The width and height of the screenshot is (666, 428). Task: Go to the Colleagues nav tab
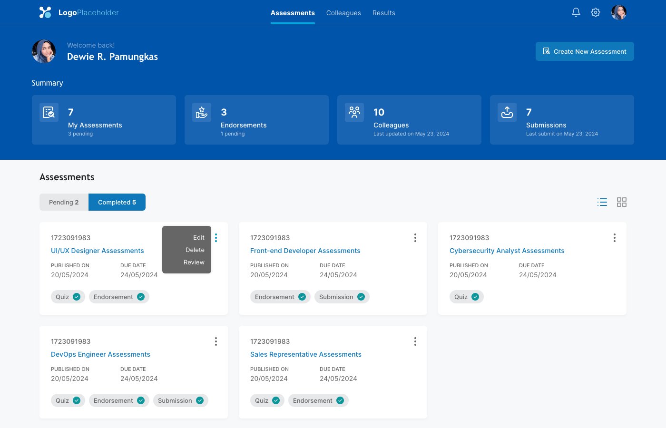(343, 13)
